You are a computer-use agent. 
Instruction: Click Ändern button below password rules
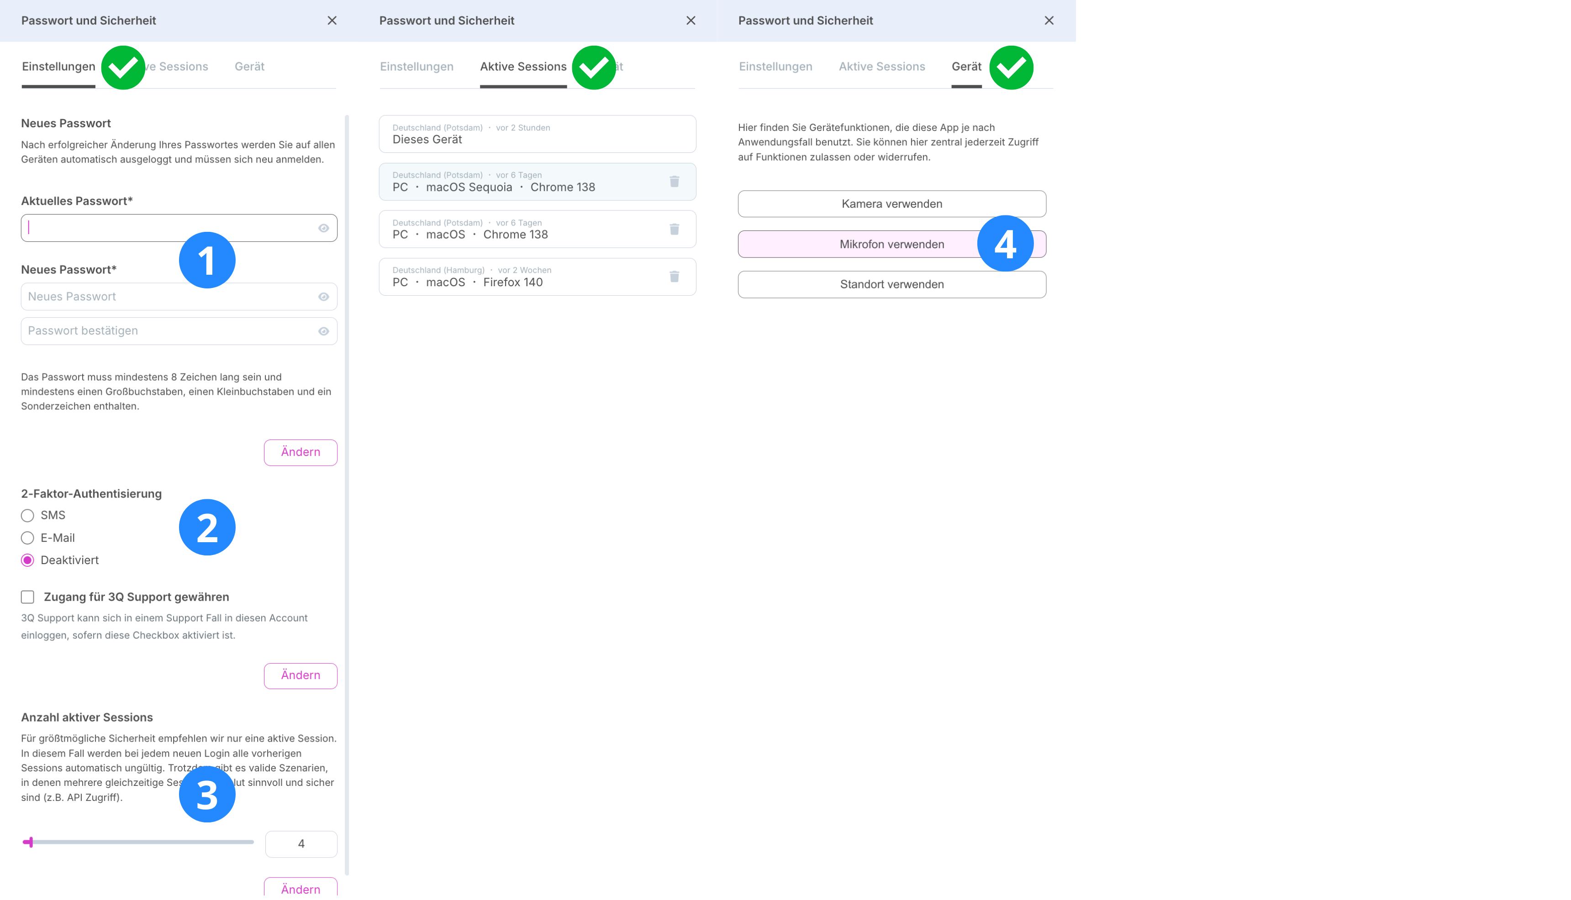coord(300,452)
